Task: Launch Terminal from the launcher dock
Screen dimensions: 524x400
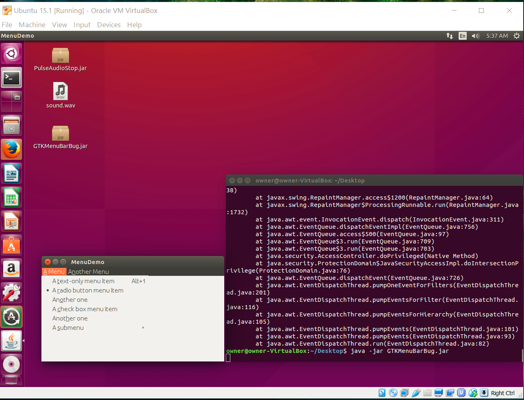Action: pos(11,78)
